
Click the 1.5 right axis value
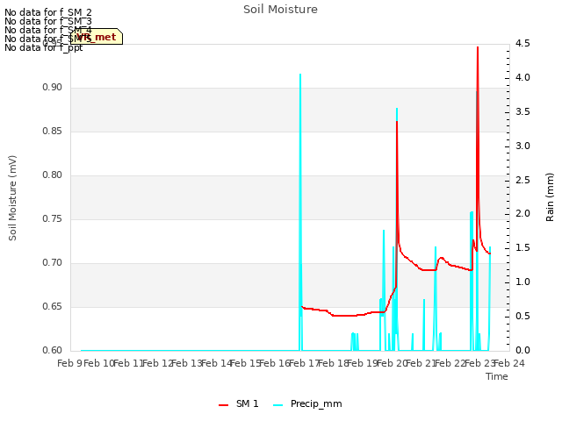point(522,247)
